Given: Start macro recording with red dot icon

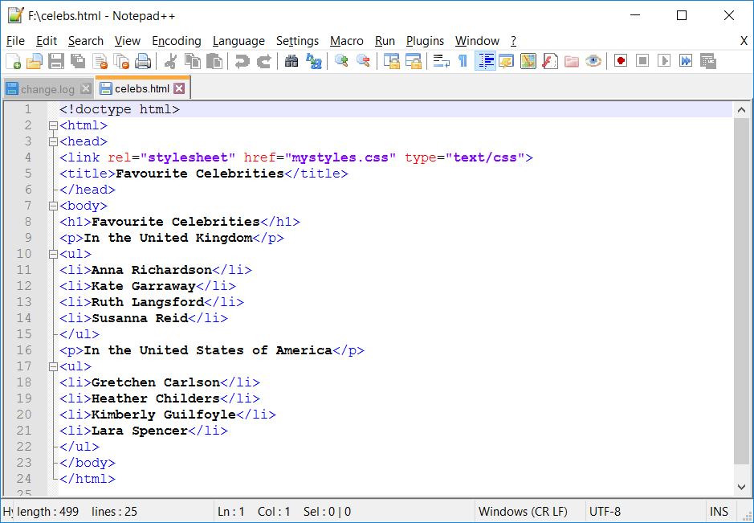Looking at the screenshot, I should (621, 62).
